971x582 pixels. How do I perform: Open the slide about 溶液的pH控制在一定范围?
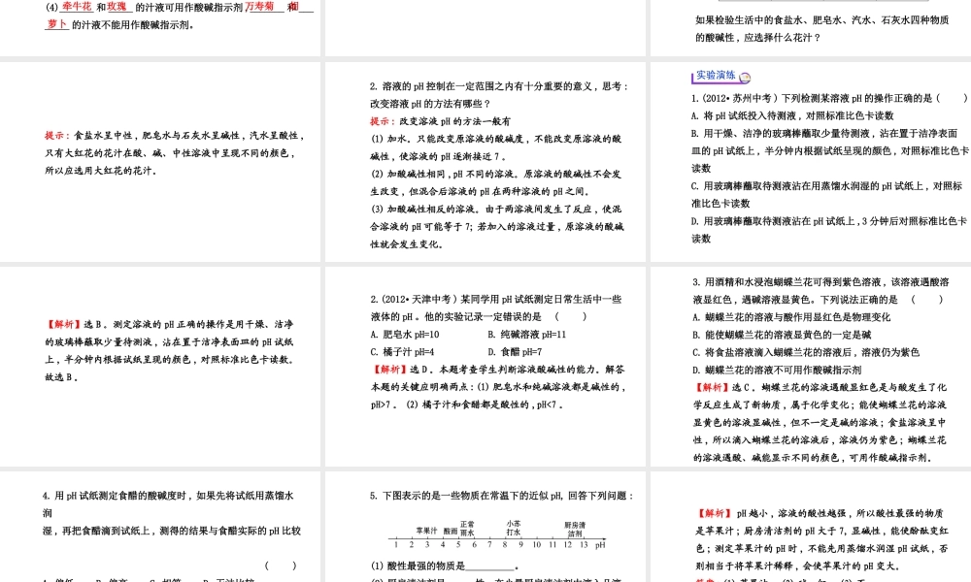coord(485,161)
